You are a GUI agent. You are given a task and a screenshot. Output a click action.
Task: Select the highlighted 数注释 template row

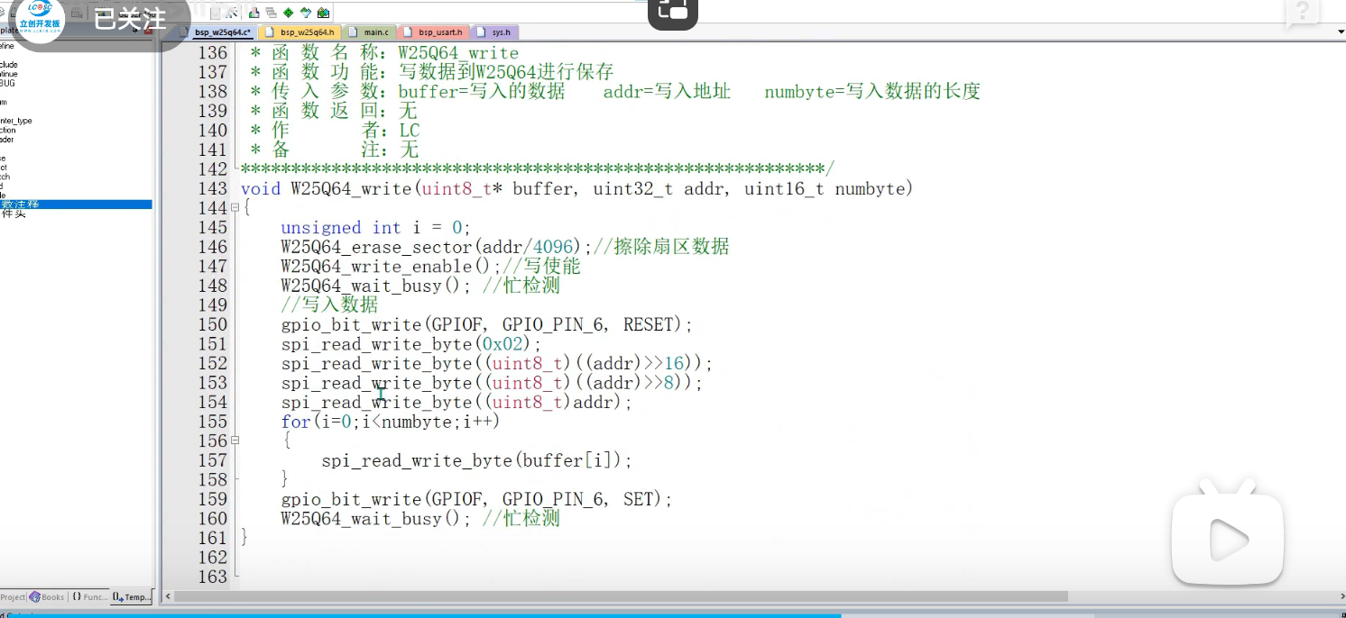[76, 204]
